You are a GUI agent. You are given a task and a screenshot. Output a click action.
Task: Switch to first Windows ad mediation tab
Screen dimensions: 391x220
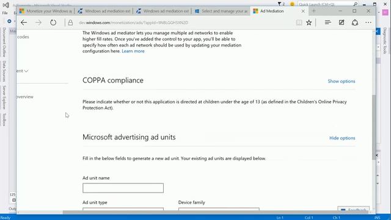click(x=104, y=11)
